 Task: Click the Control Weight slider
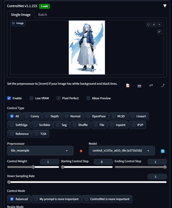pos(33,167)
